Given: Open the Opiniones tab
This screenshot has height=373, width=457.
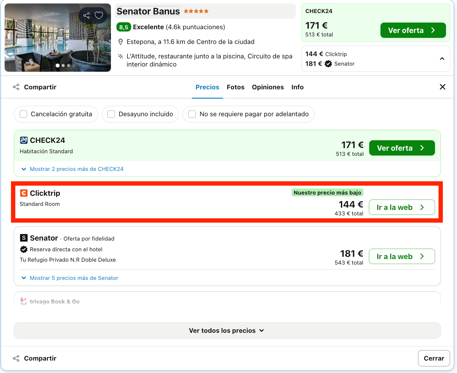Looking at the screenshot, I should (268, 87).
